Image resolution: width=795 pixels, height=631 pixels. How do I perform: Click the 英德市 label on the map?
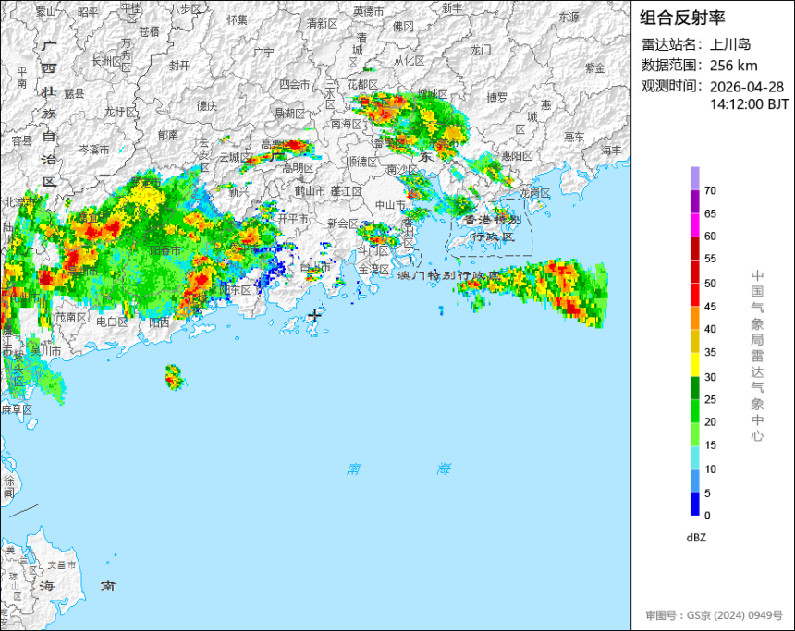coord(369,11)
